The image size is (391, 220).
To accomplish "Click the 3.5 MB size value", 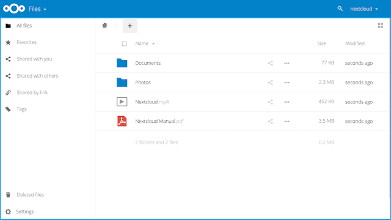I will coord(326,121).
